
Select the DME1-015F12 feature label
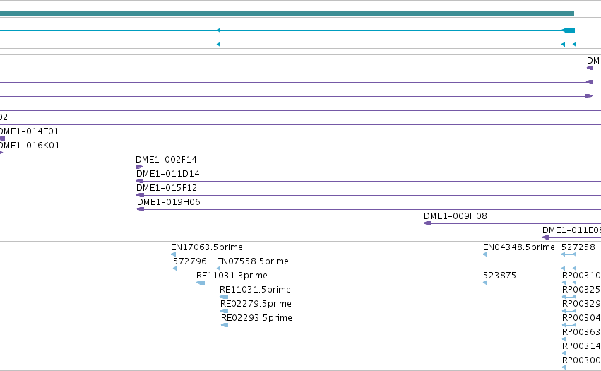pos(167,188)
